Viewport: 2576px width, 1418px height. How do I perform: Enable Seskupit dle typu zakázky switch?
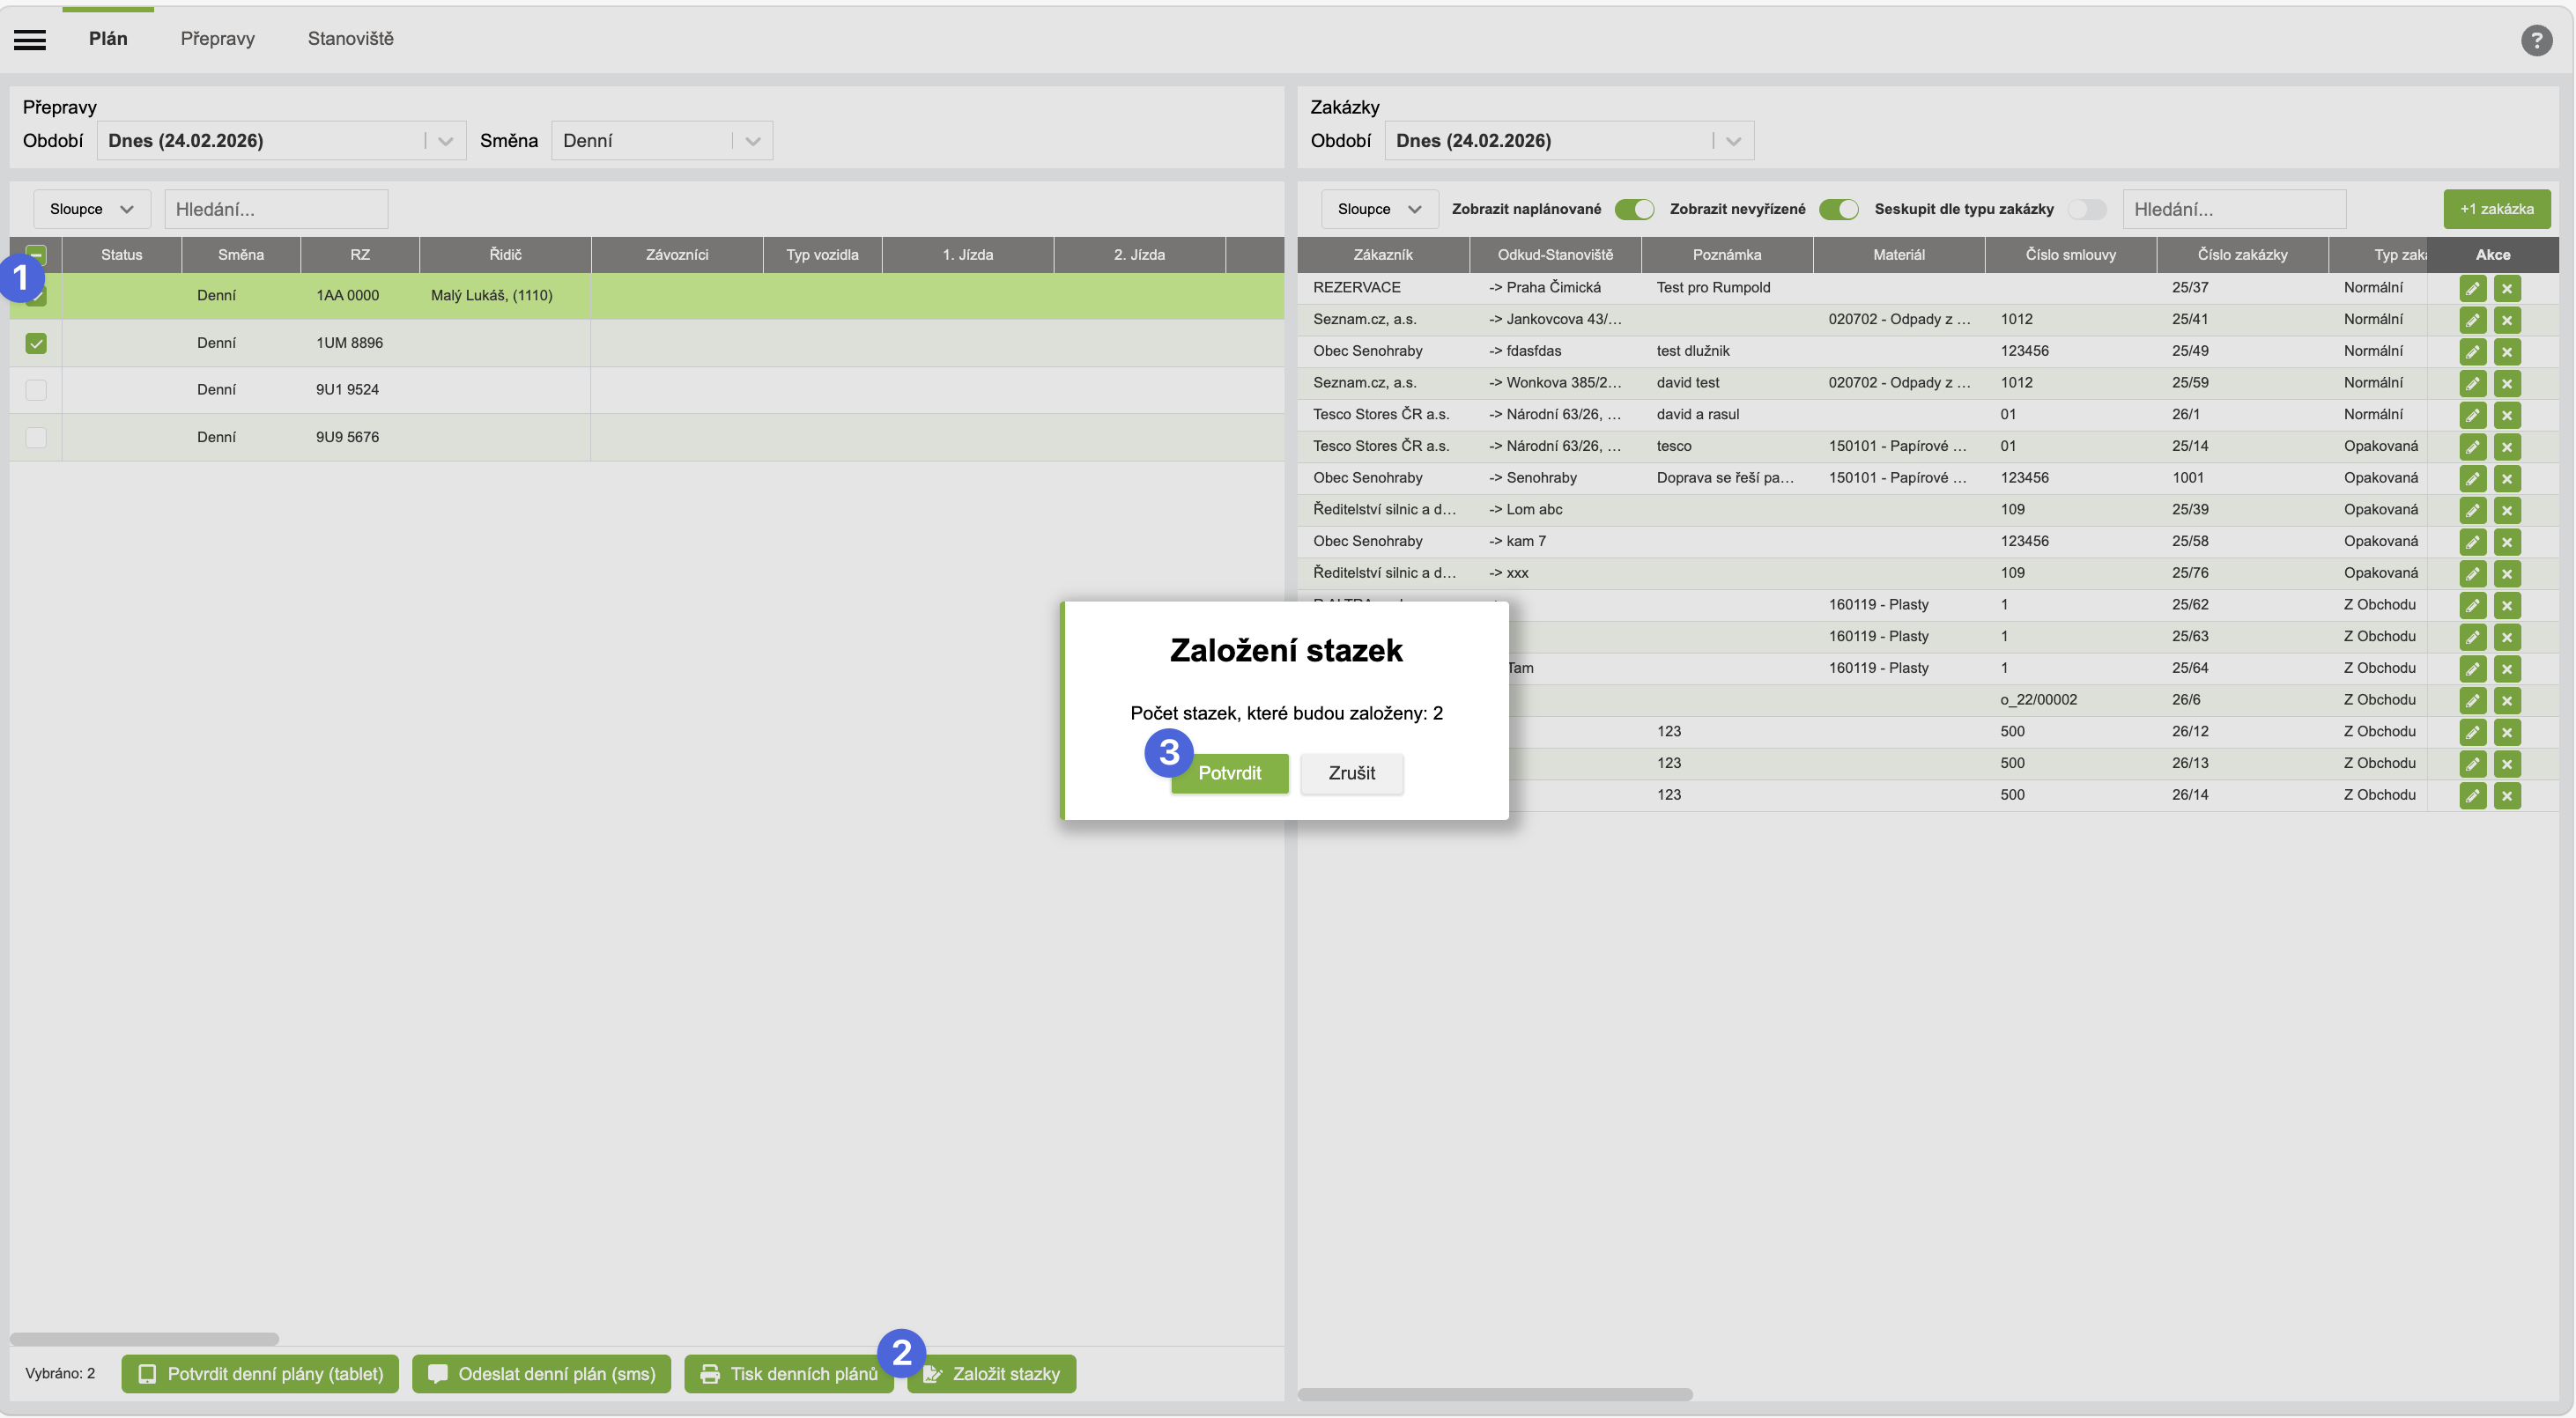[2087, 209]
